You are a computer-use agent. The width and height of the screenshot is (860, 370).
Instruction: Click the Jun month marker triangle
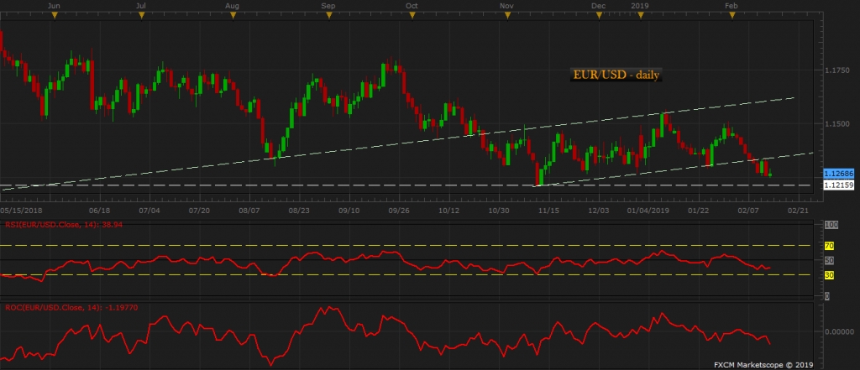(x=54, y=15)
